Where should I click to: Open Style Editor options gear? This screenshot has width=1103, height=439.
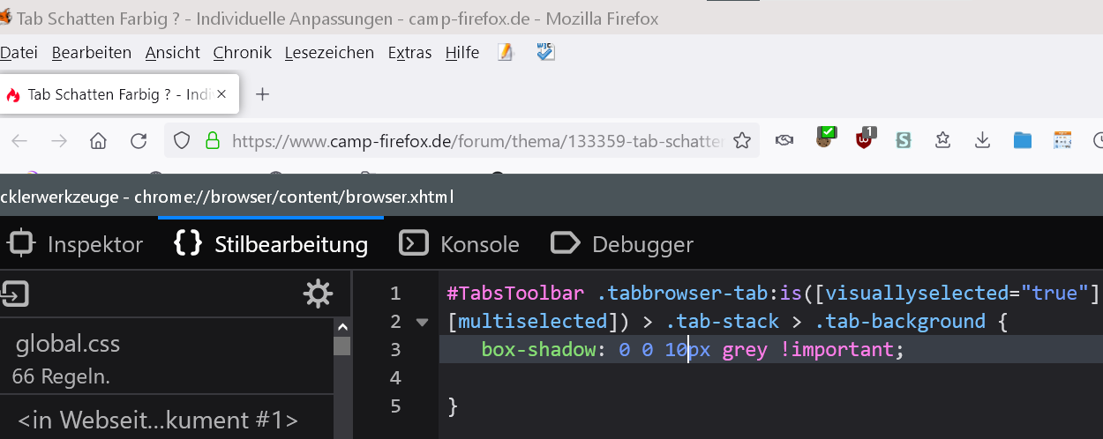click(318, 293)
